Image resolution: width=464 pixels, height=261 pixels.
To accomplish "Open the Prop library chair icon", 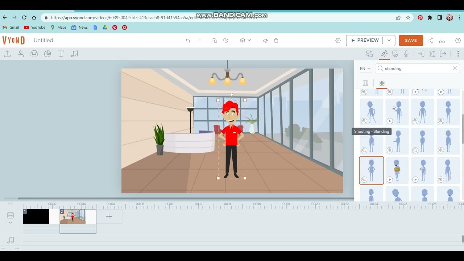I will coord(34,54).
